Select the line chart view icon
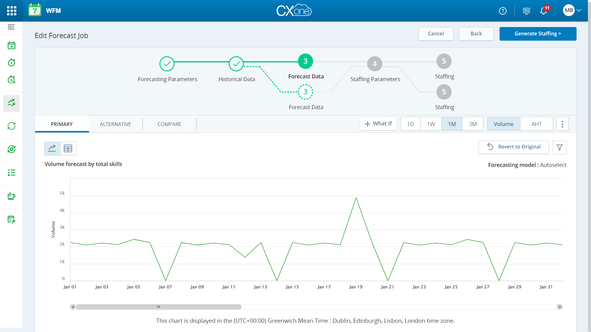 click(52, 148)
